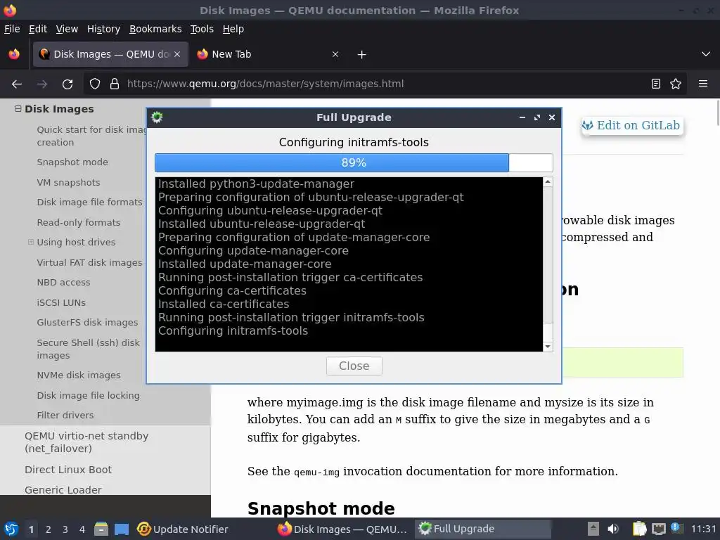
Task: Toggle reader view icon
Action: click(x=656, y=84)
